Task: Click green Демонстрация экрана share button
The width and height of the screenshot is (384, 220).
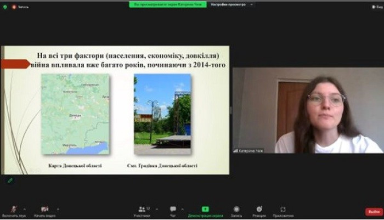Action: click(205, 211)
